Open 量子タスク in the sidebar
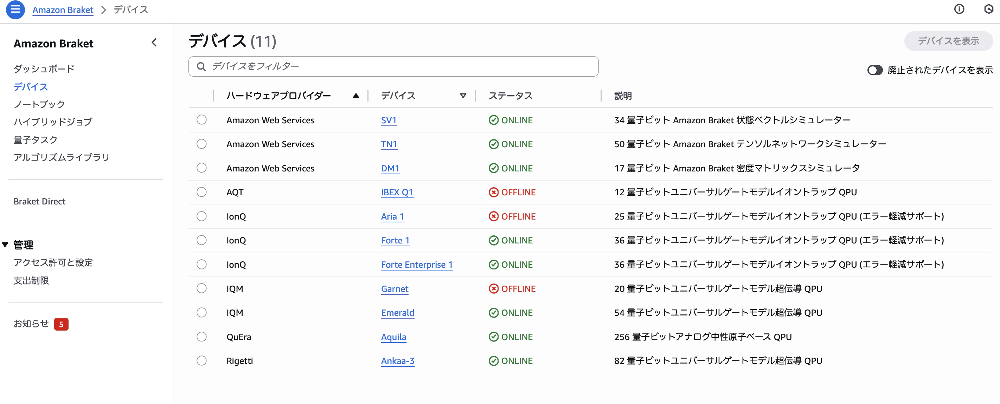Viewport: 1000px width, 404px height. pyautogui.click(x=35, y=140)
